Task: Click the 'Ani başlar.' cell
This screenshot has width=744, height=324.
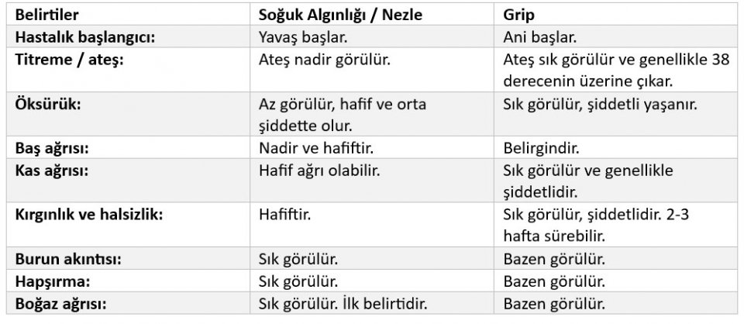Action: point(539,36)
